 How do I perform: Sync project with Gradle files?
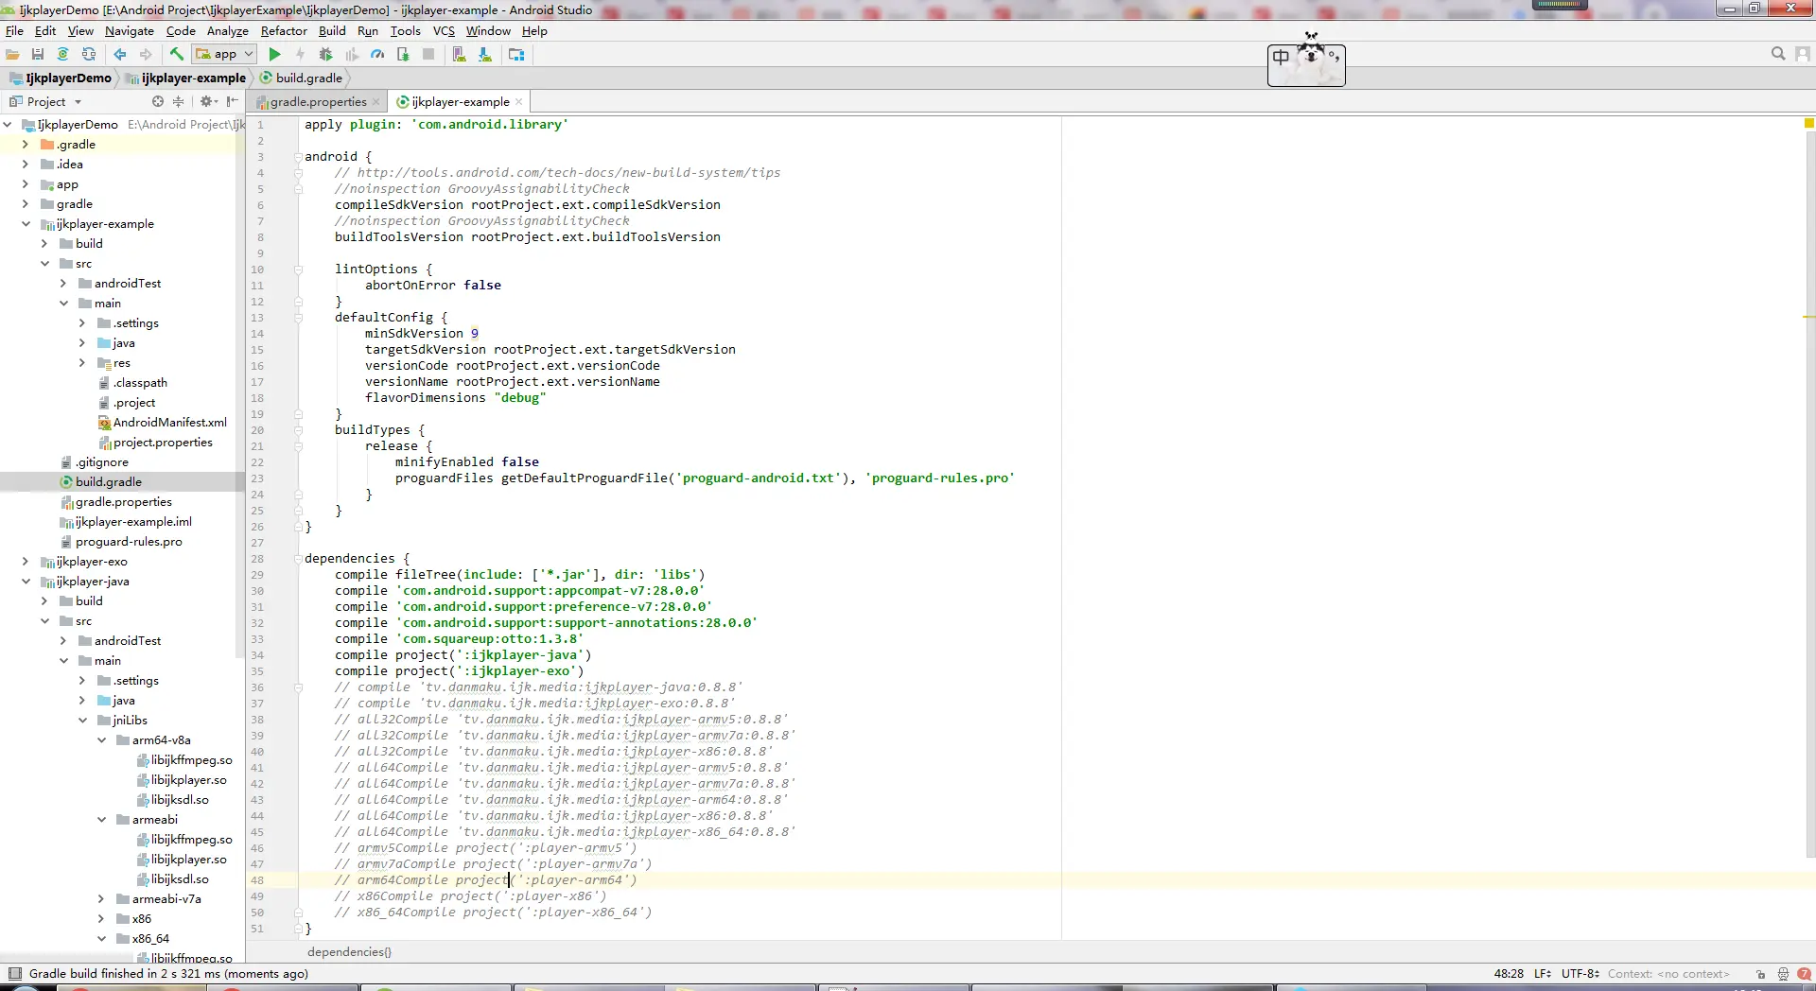[63, 55]
